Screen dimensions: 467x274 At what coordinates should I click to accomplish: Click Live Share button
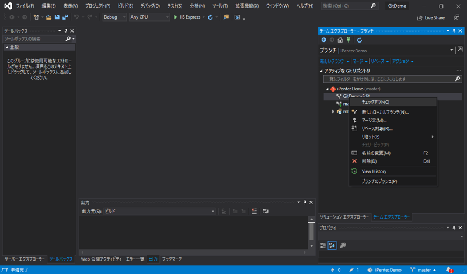431,17
